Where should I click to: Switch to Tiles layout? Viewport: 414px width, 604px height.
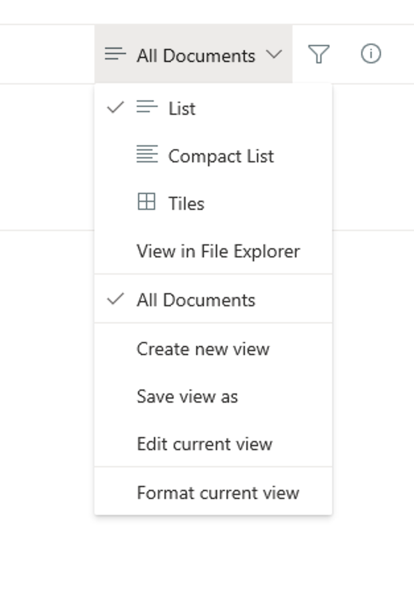click(x=213, y=203)
